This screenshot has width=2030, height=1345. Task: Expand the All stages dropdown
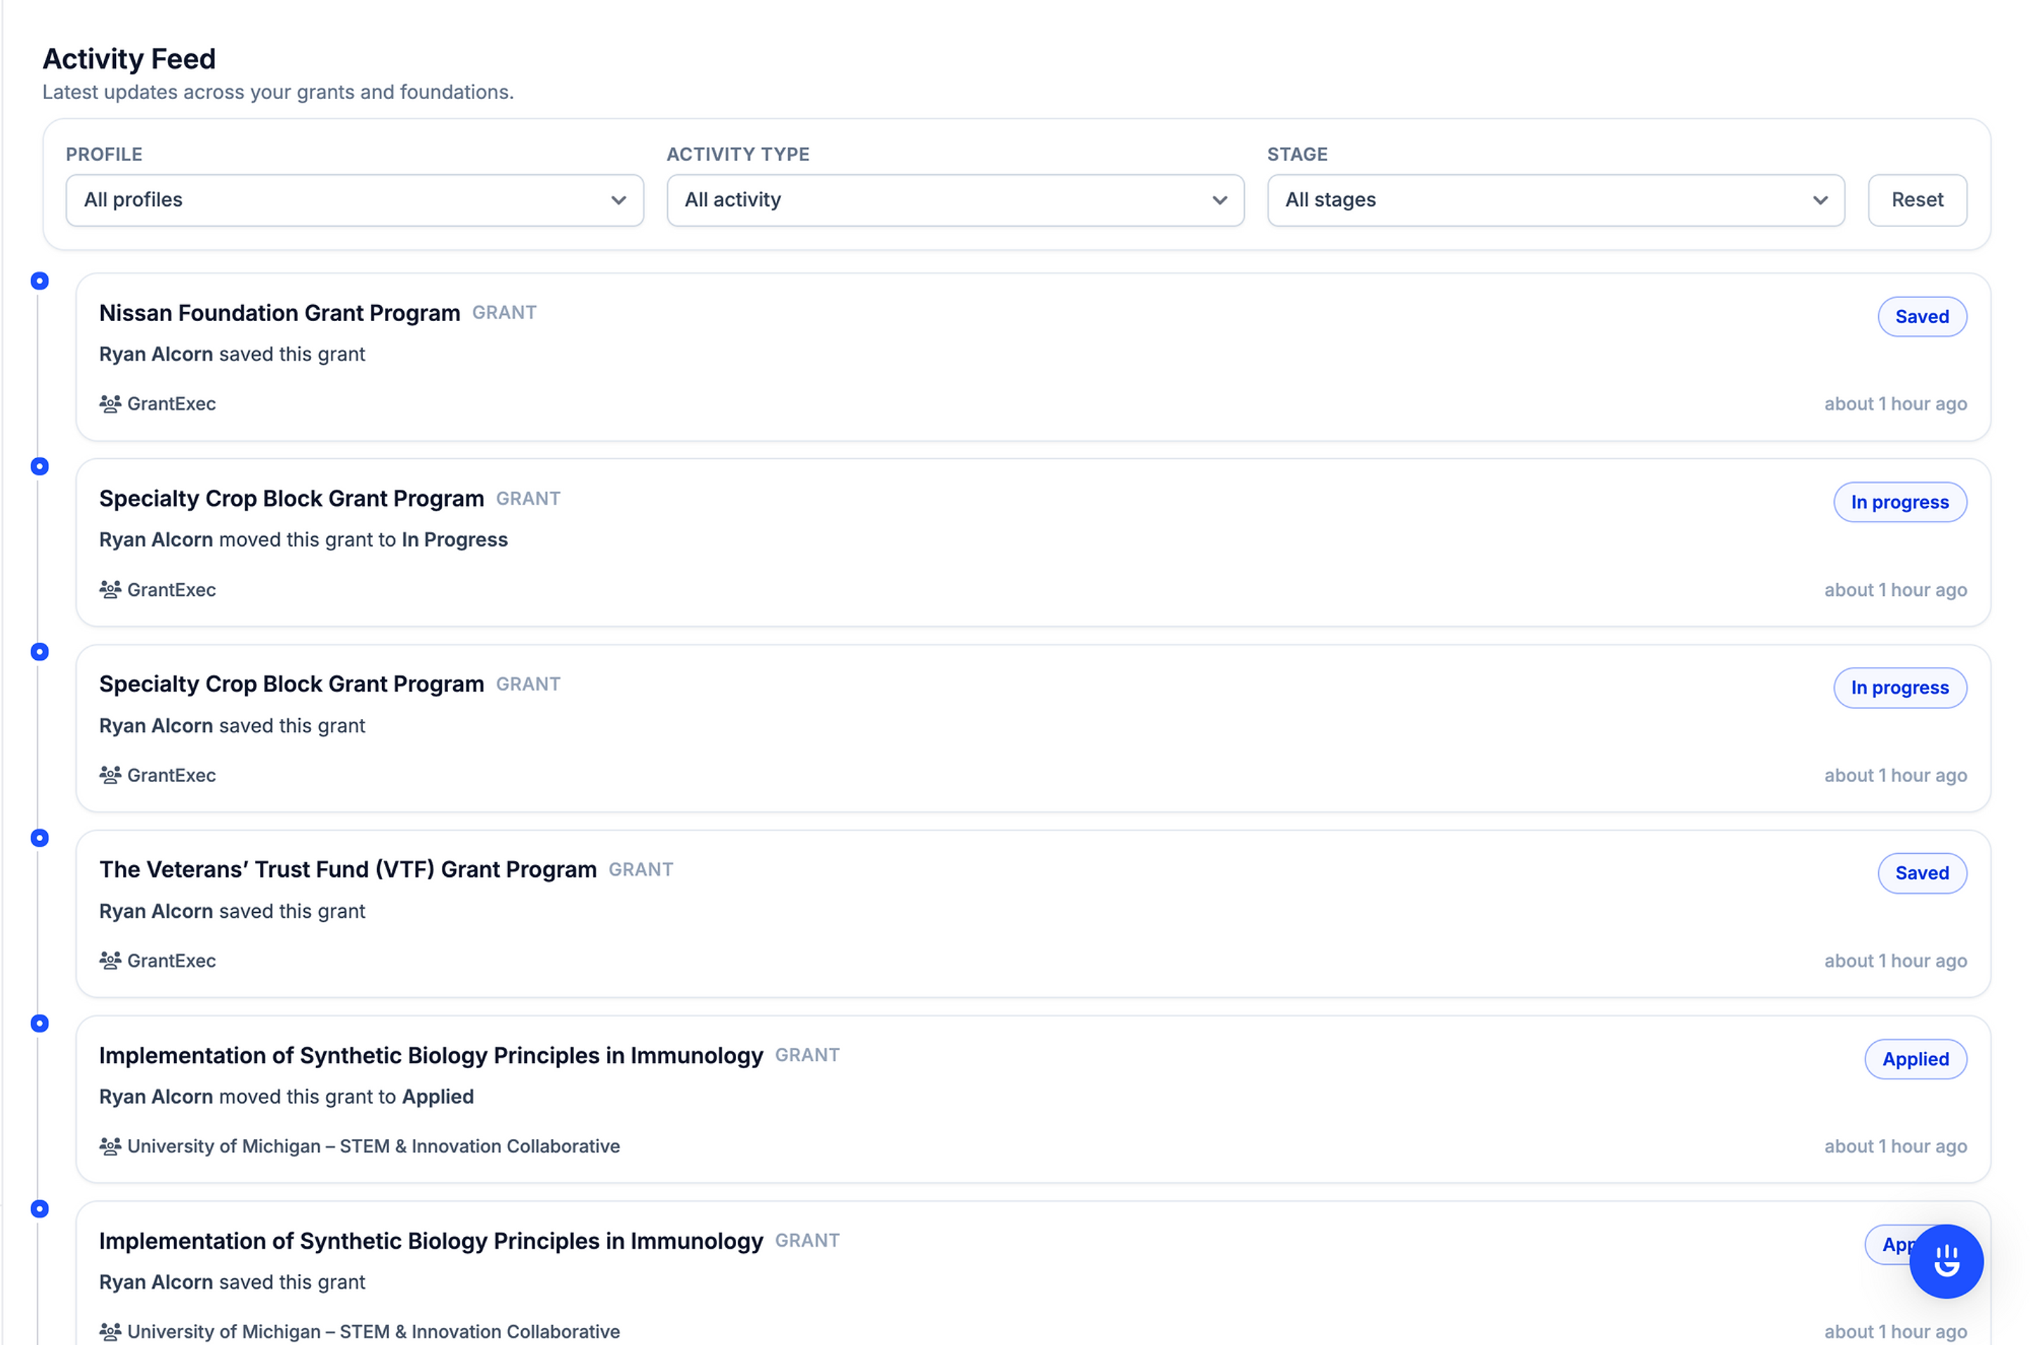point(1556,200)
